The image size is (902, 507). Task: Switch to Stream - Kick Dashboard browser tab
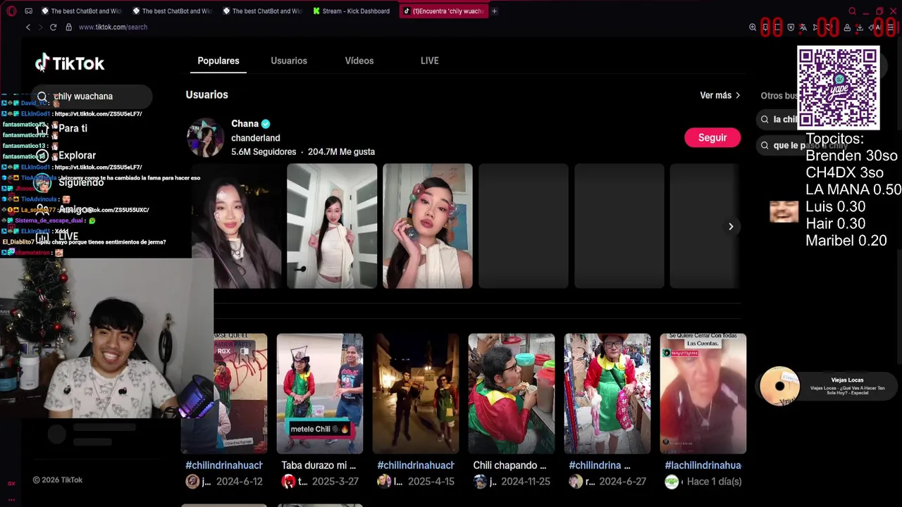click(x=351, y=11)
